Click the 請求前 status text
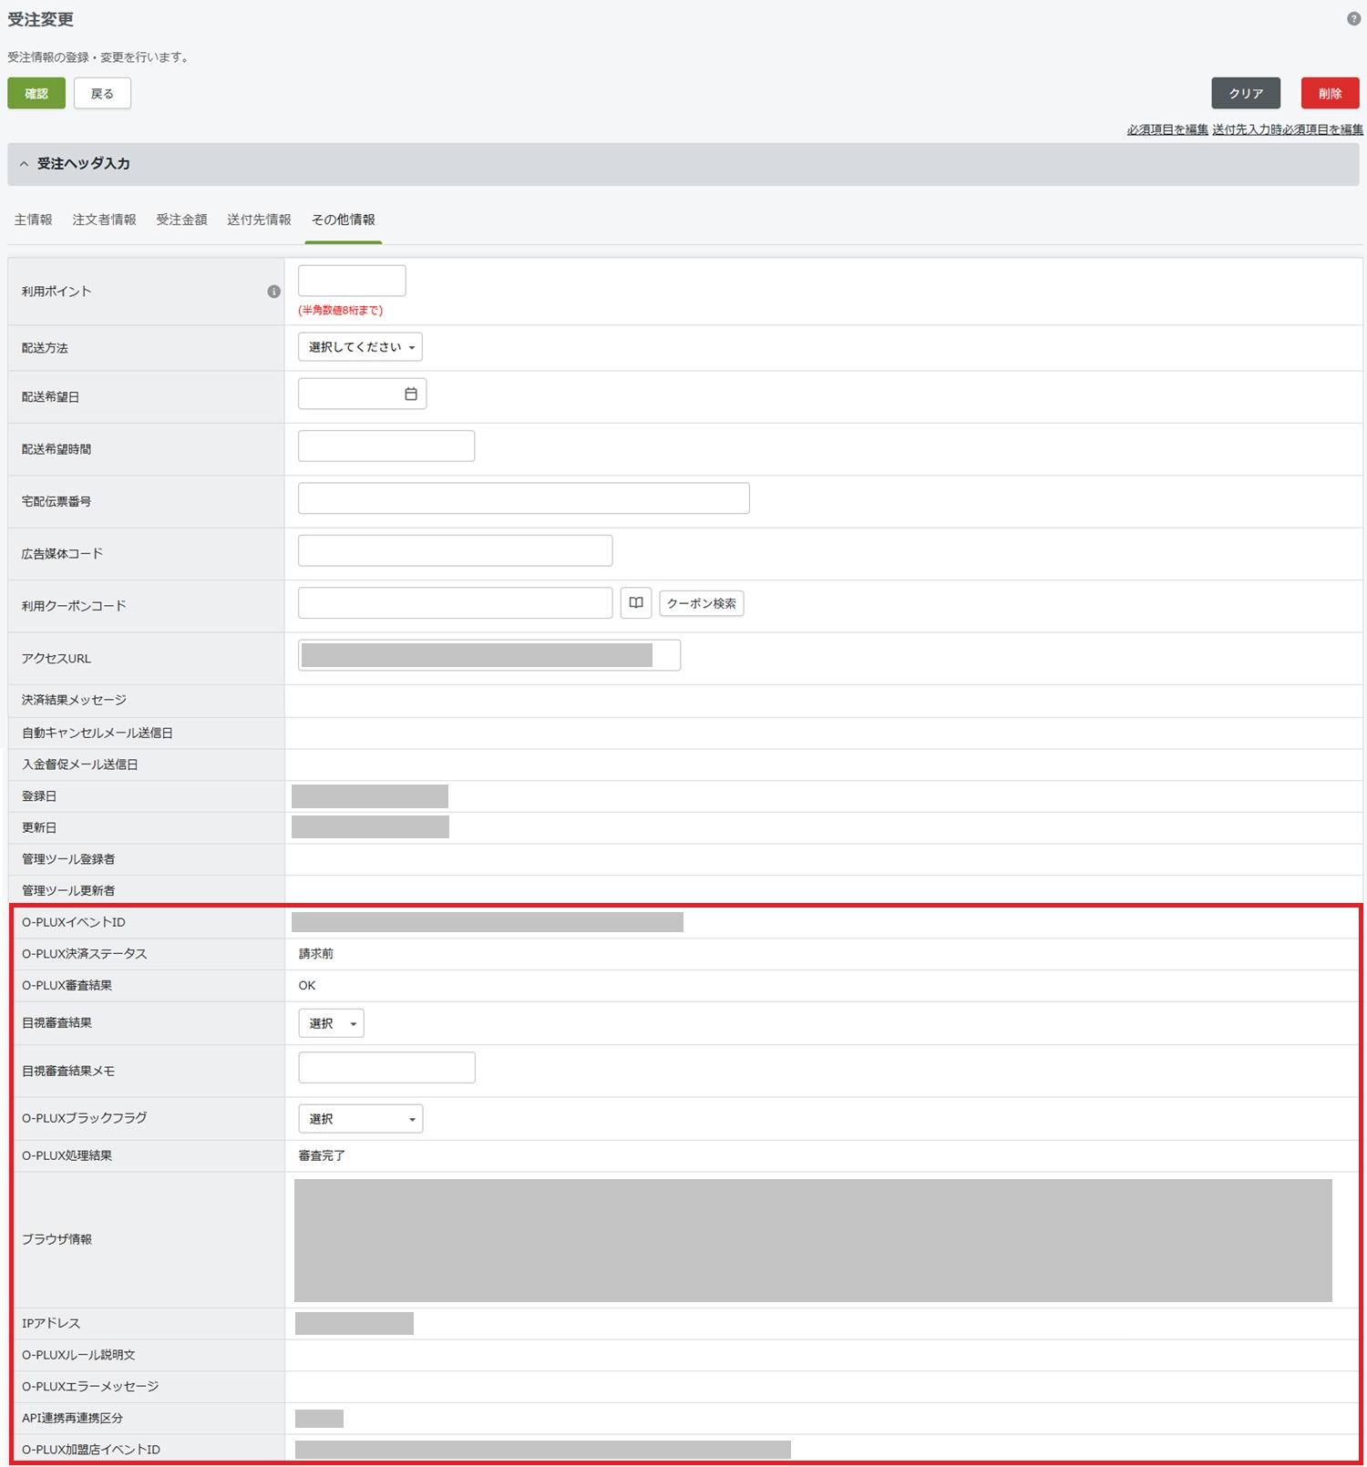The image size is (1367, 1467). 316,954
